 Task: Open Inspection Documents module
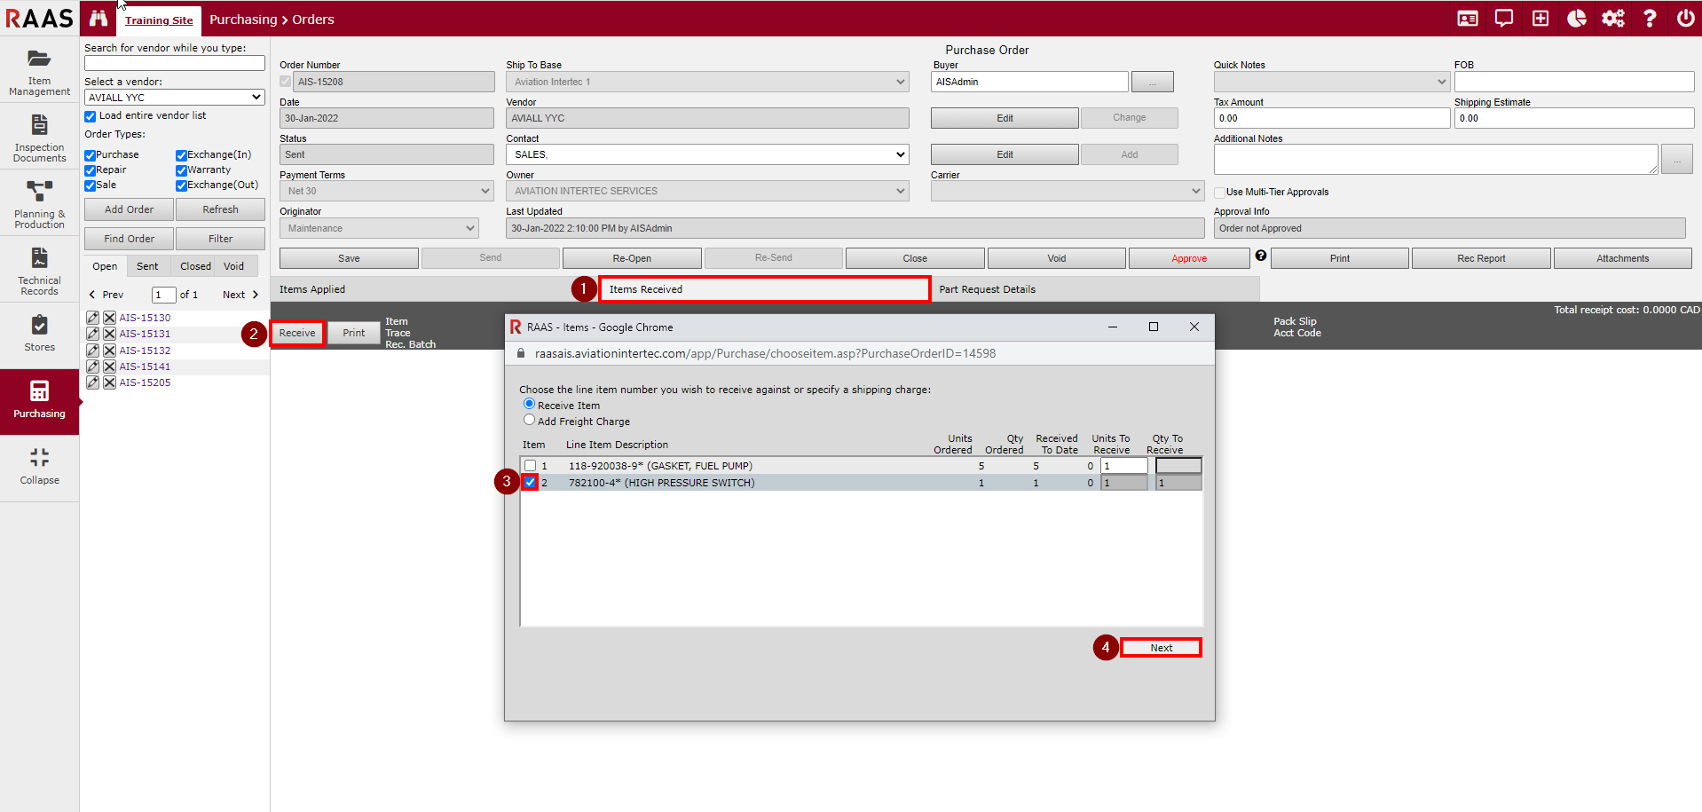(x=39, y=138)
